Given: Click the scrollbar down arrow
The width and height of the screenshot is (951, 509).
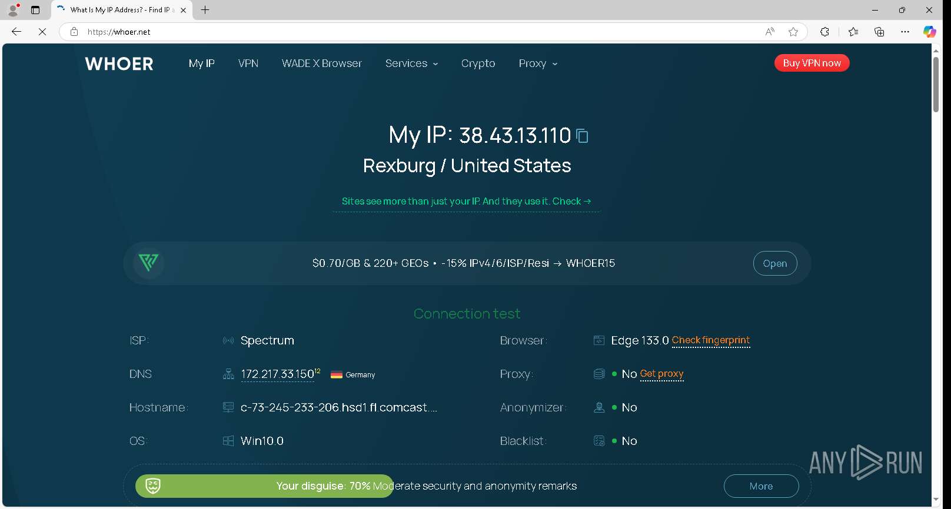Looking at the screenshot, I should (x=936, y=500).
